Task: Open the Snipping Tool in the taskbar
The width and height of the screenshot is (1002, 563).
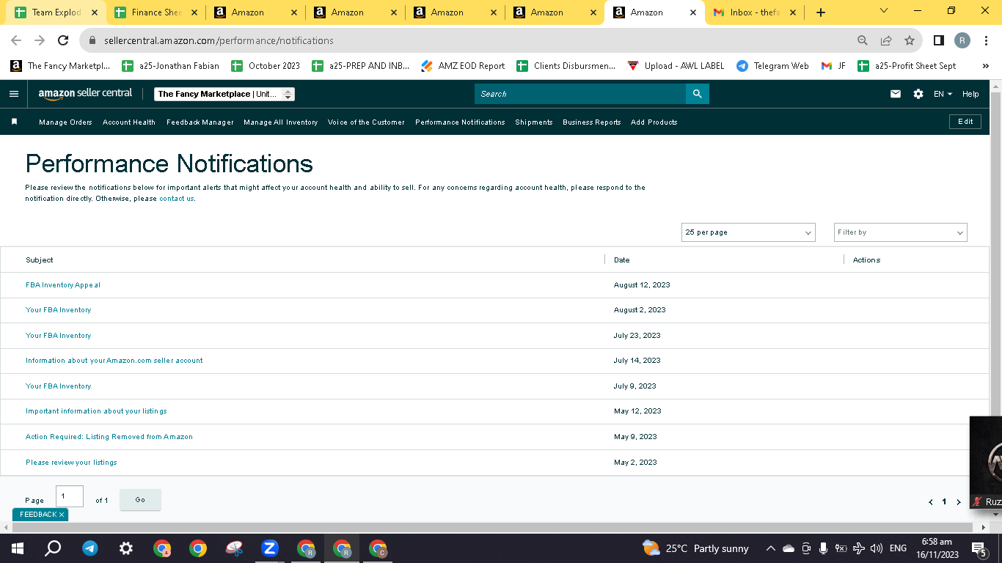Action: click(234, 548)
